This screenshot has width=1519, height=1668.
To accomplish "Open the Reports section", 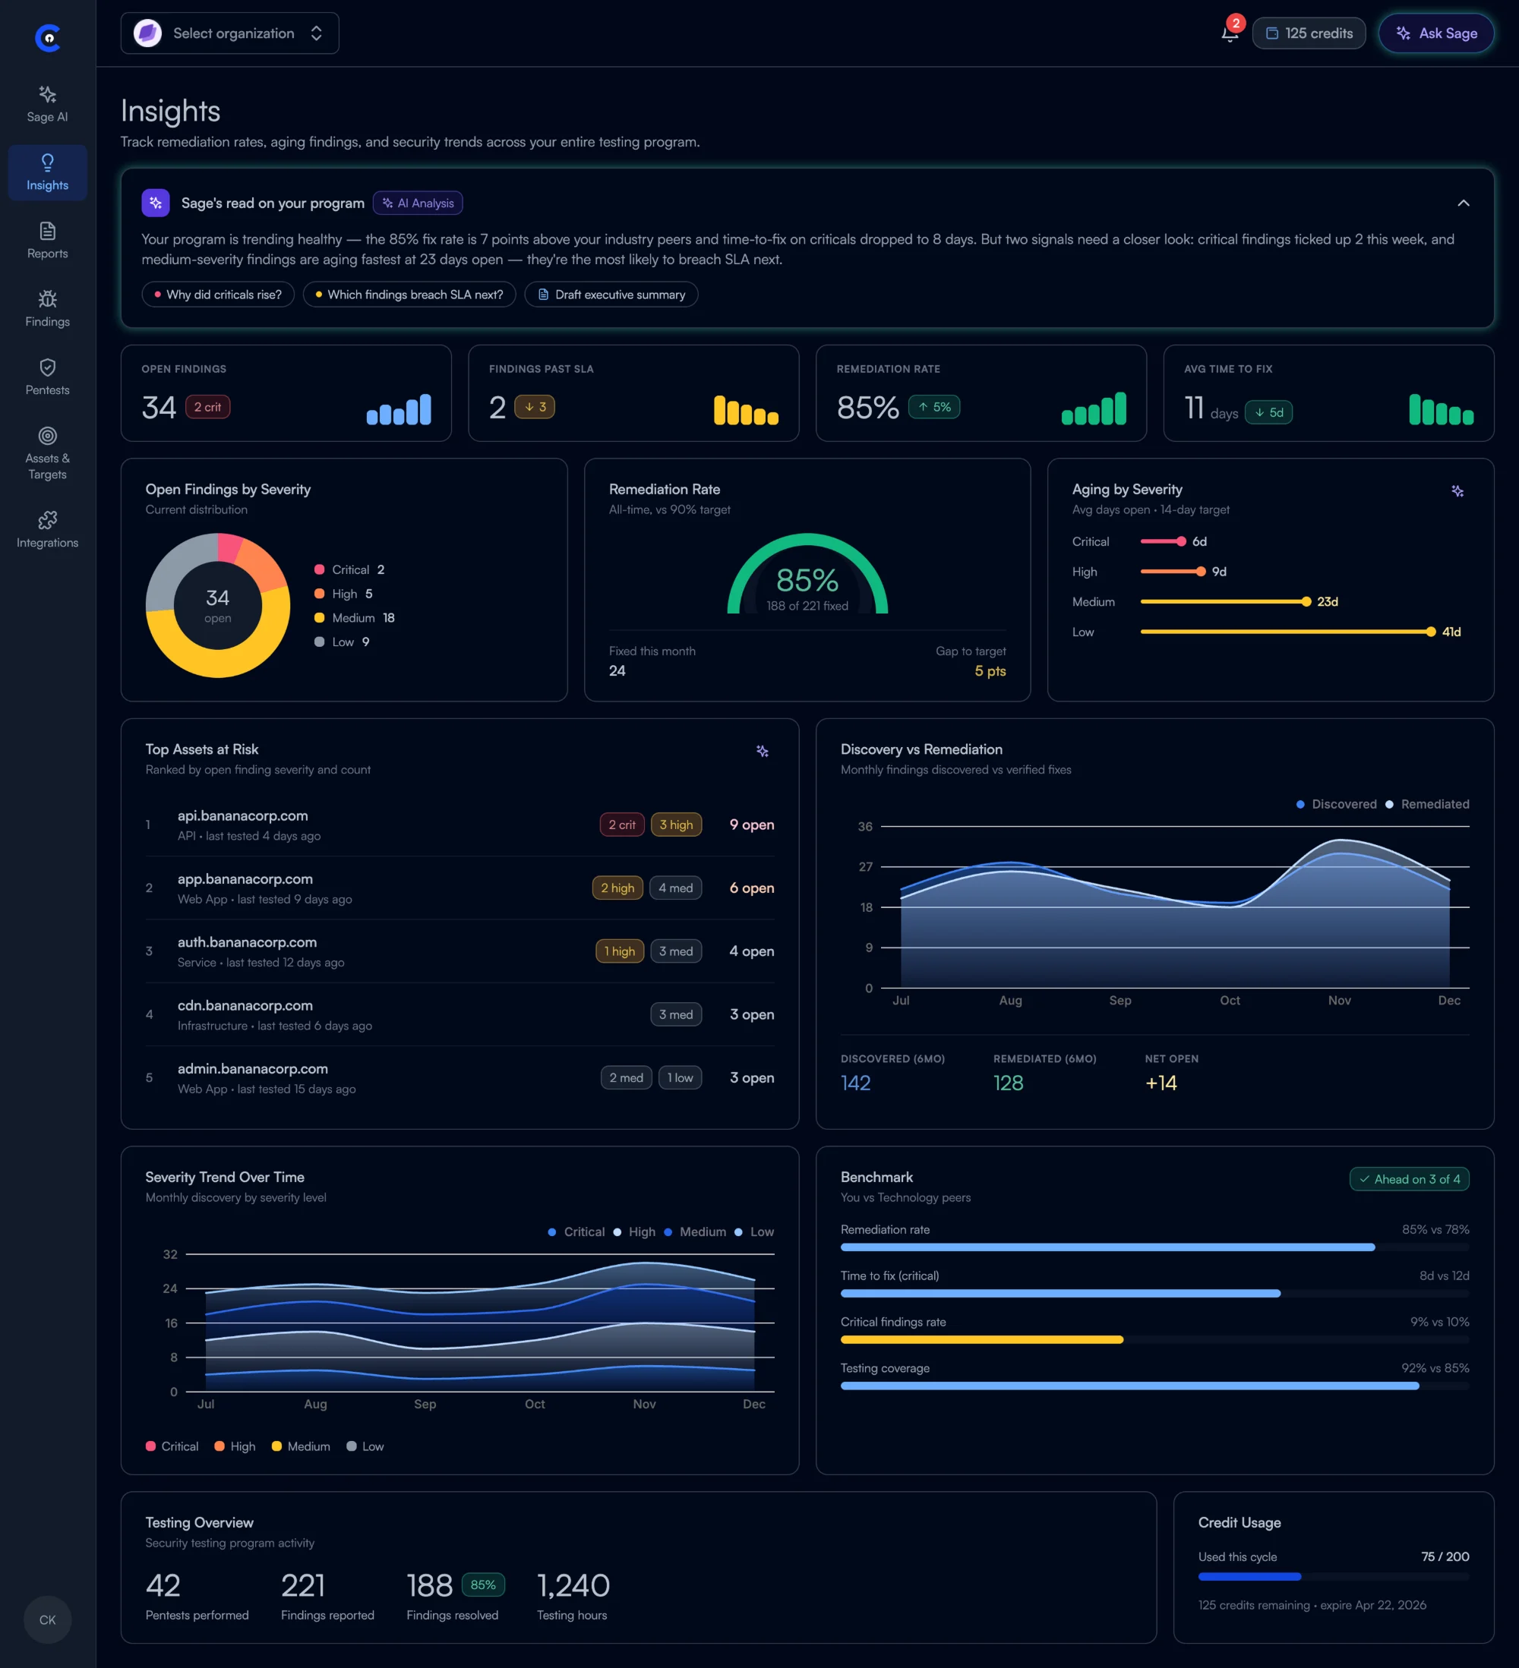I will (47, 241).
